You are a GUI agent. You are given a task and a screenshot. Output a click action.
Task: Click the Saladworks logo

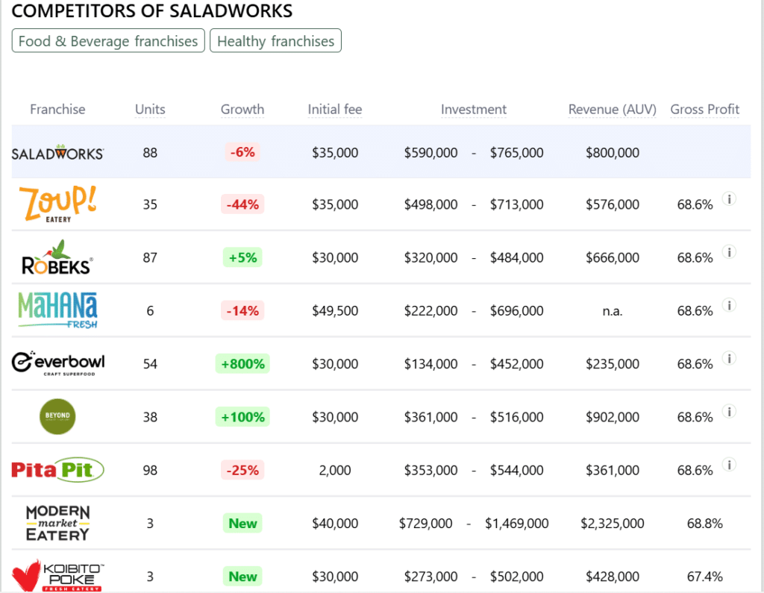coord(57,153)
